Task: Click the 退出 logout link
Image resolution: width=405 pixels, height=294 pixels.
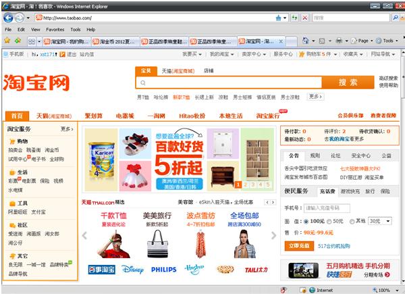Action: [x=72, y=54]
